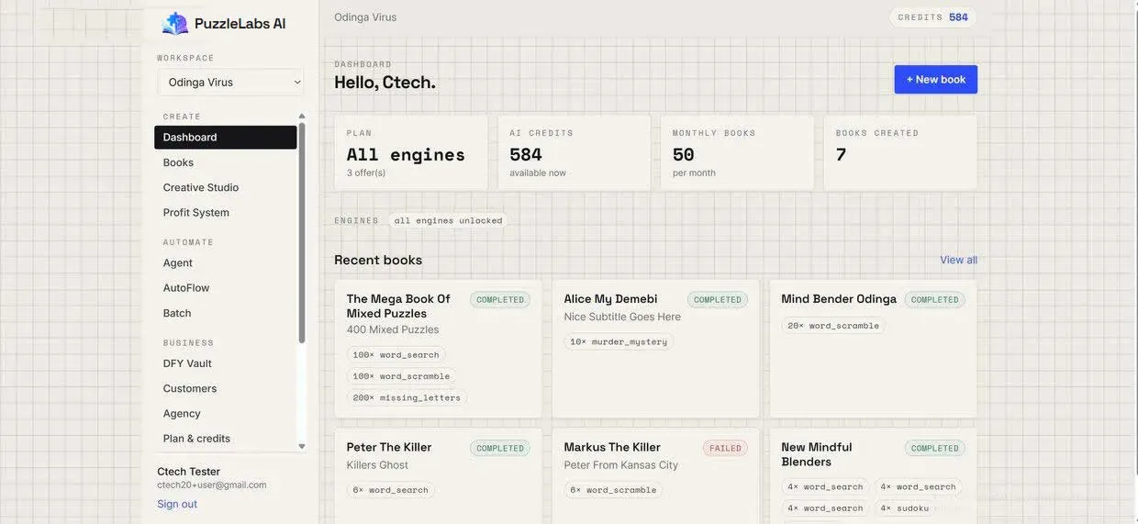Screen dimensions: 1138x524
Task: Click the Plan All engines stat card
Action: (x=411, y=152)
